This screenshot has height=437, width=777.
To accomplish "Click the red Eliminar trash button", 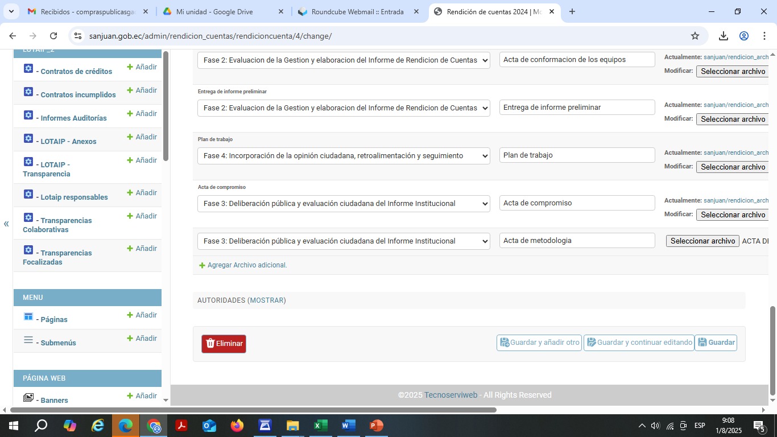I will tap(224, 344).
